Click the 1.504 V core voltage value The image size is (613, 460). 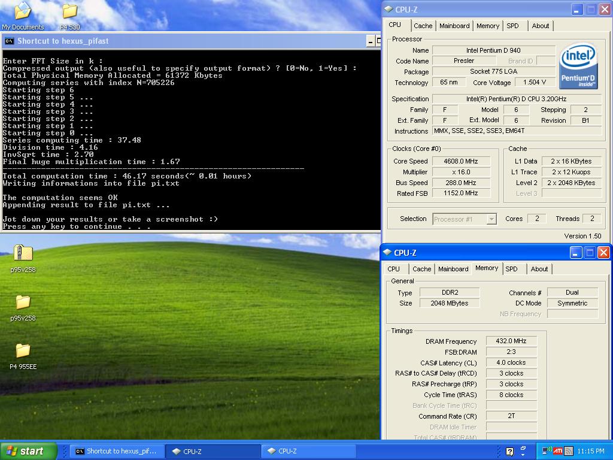(535, 82)
